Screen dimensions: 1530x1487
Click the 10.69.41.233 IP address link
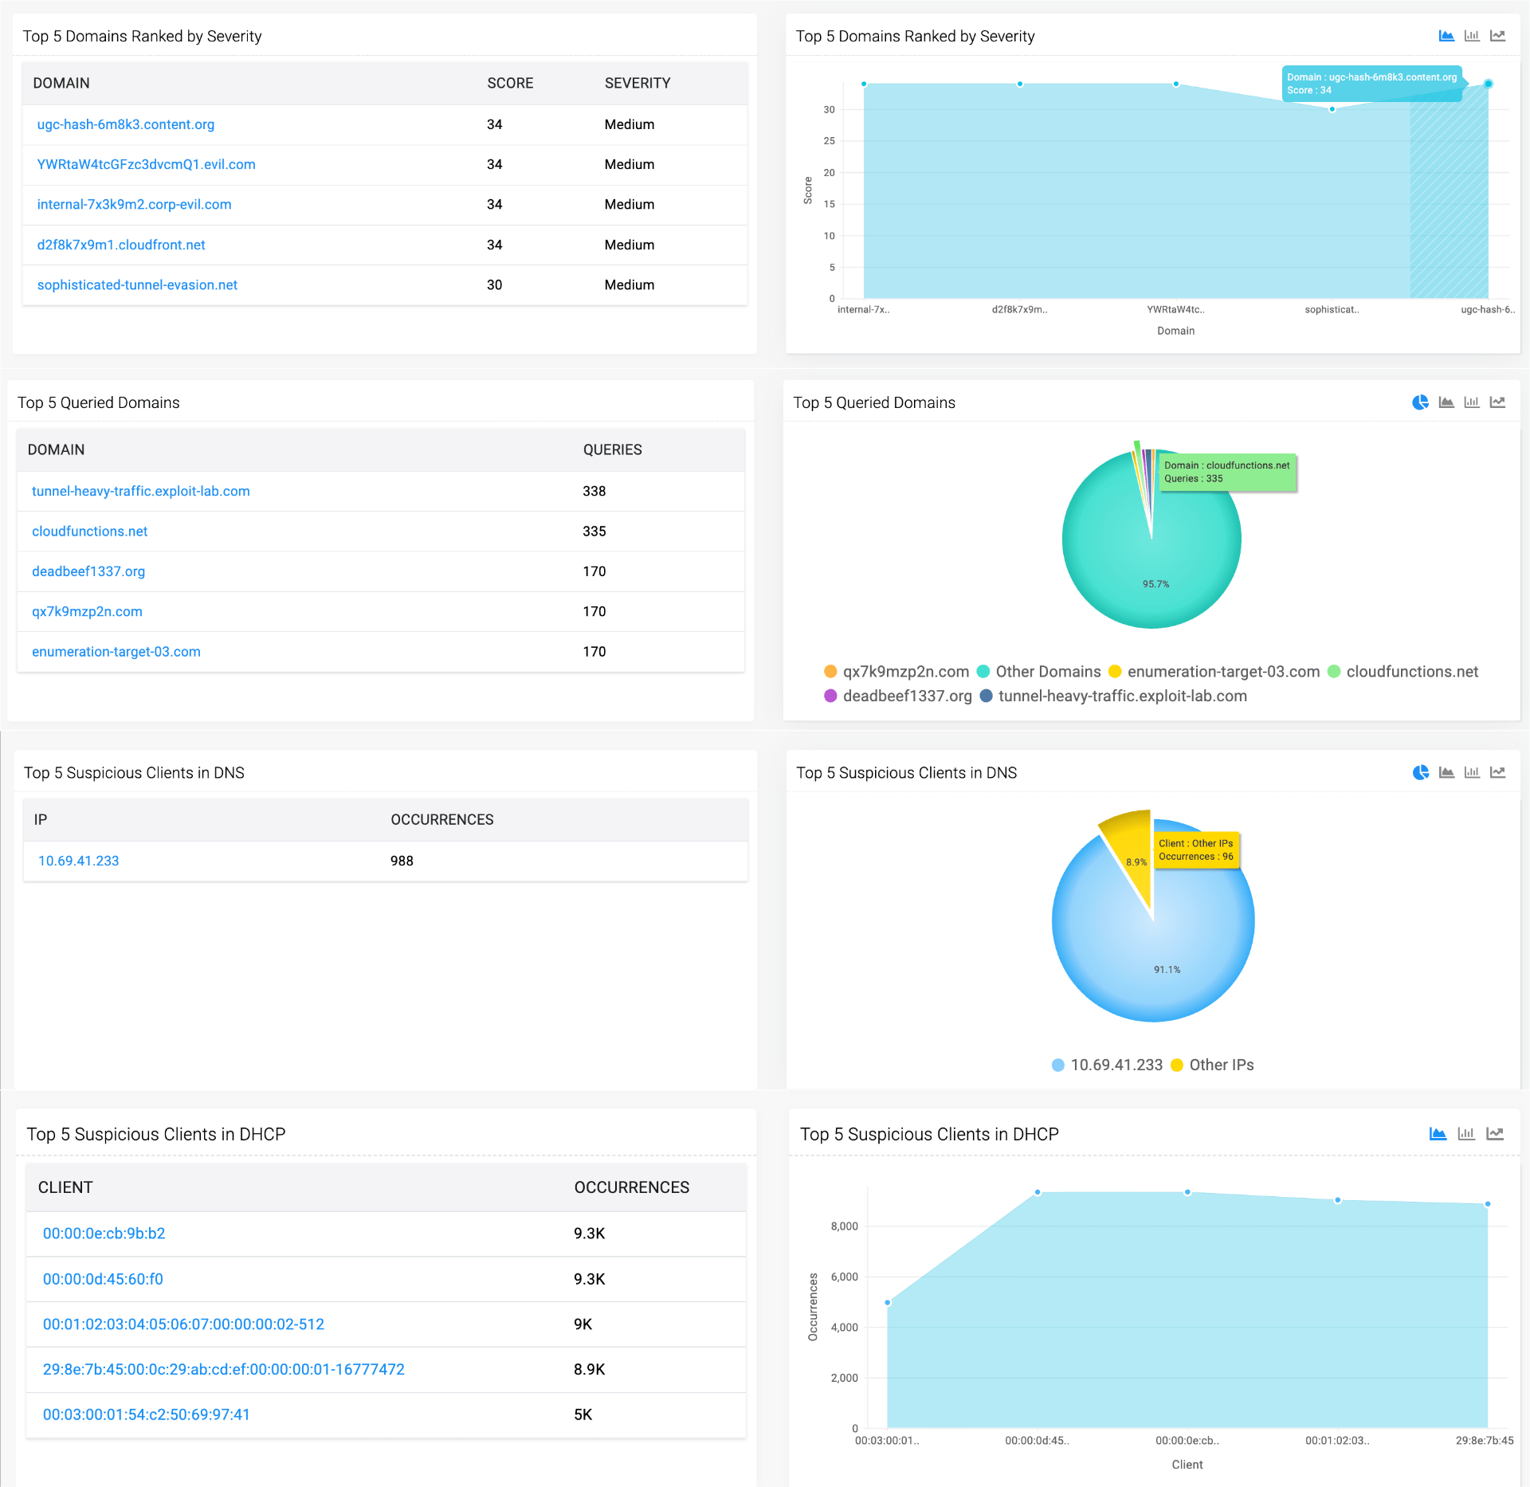(x=78, y=861)
